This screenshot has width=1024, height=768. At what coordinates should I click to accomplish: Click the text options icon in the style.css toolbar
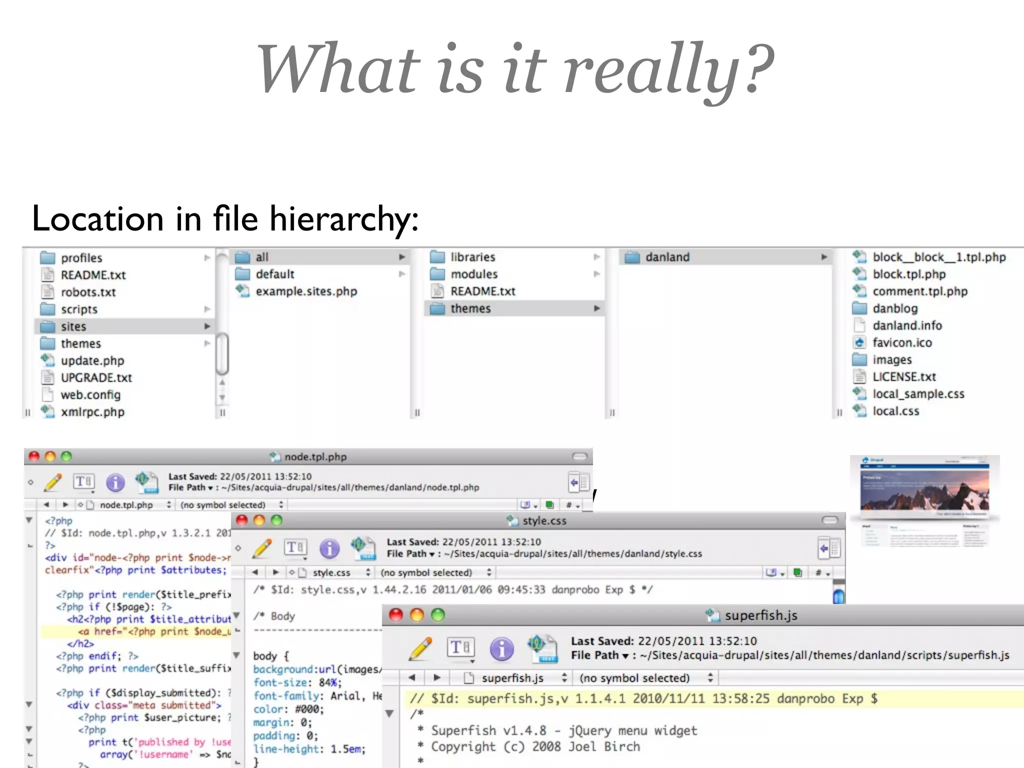(x=295, y=548)
